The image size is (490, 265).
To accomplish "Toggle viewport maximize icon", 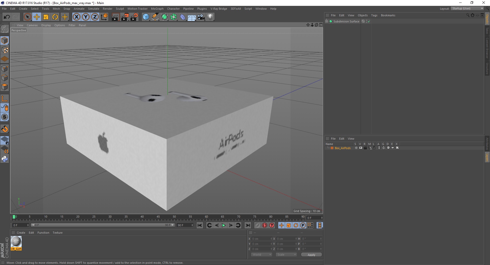I will click(321, 25).
